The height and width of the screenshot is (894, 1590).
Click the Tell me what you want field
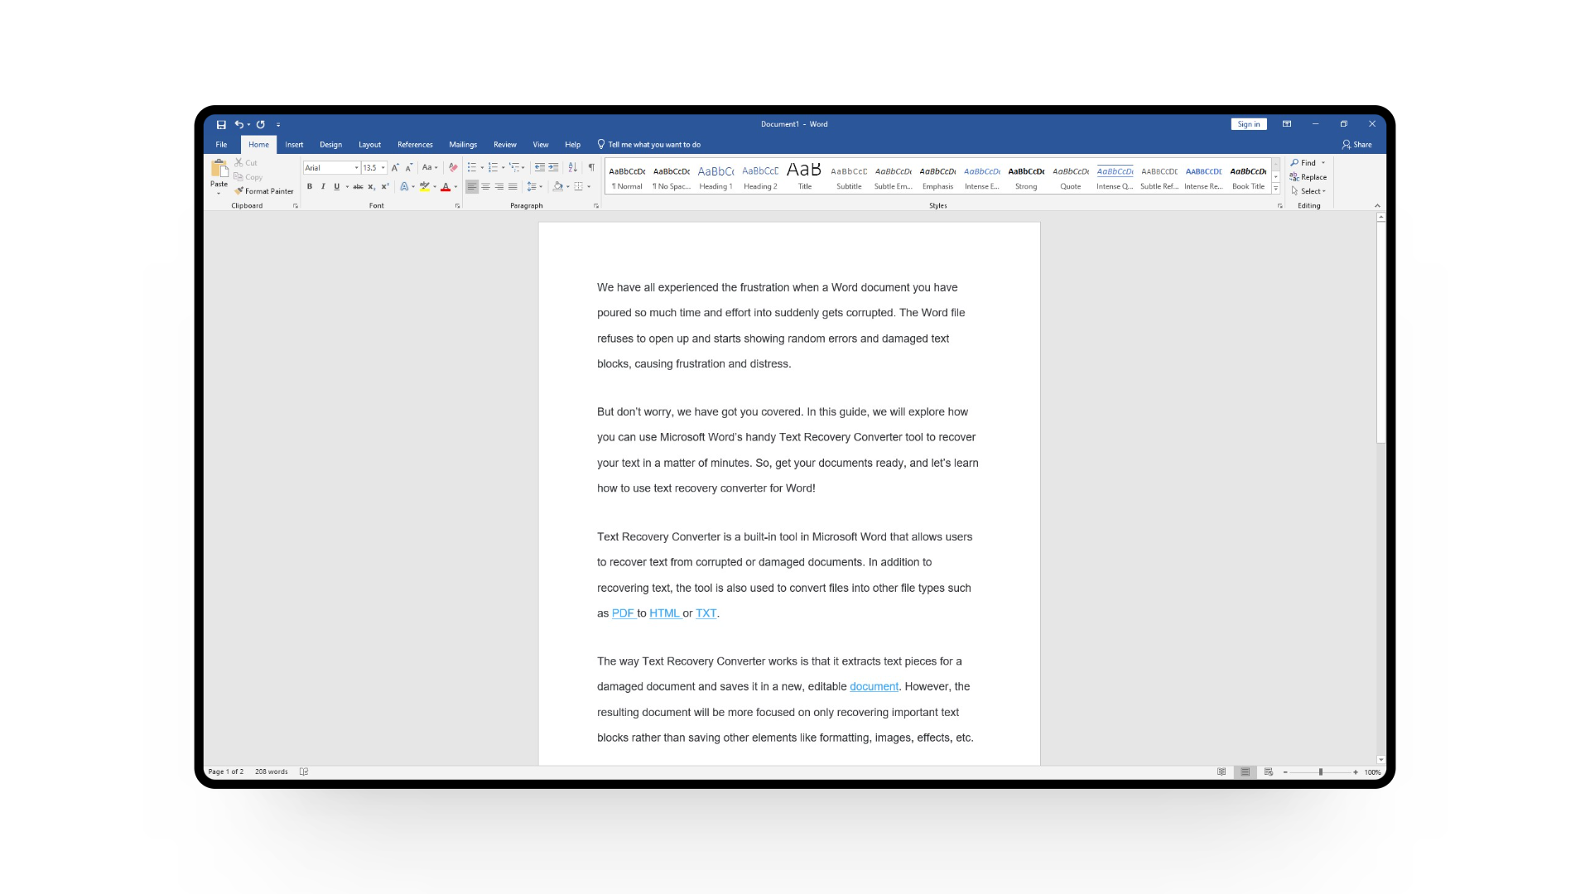(654, 145)
